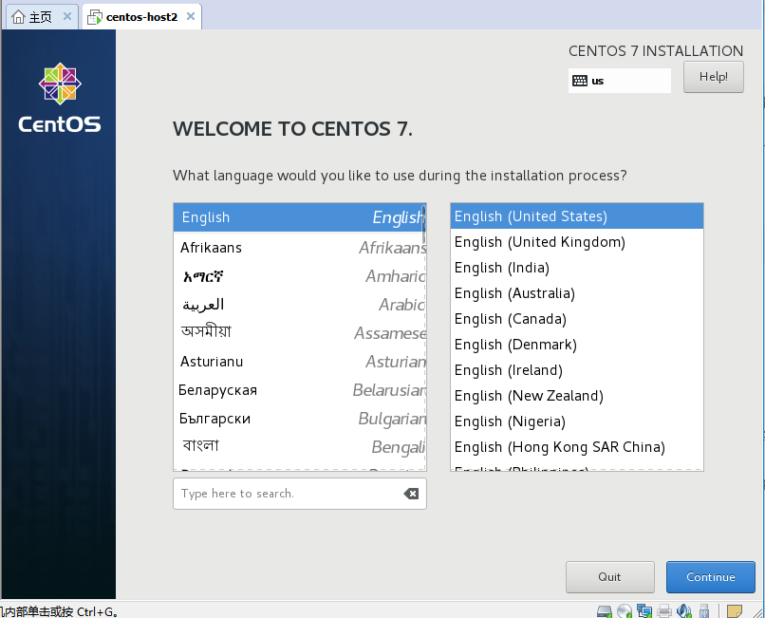Select Asturianu in the language list
This screenshot has height=618, width=765.
298,362
